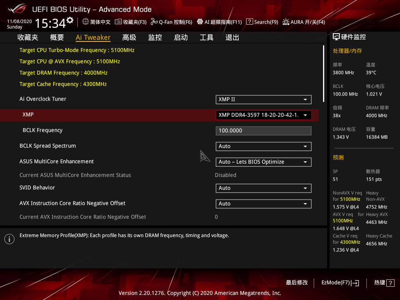Click the Q-Fan fan icon
Image resolution: width=400 pixels, height=300 pixels.
point(154,22)
